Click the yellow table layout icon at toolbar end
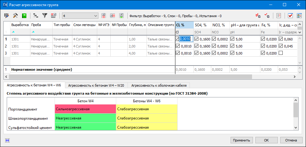Screen dimensions: 306x147 299,16
